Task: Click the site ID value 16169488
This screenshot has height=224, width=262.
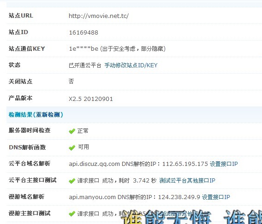Action: tap(83, 33)
